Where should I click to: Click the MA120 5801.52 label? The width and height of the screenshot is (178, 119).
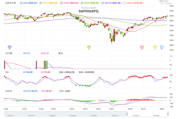tap(113, 3)
